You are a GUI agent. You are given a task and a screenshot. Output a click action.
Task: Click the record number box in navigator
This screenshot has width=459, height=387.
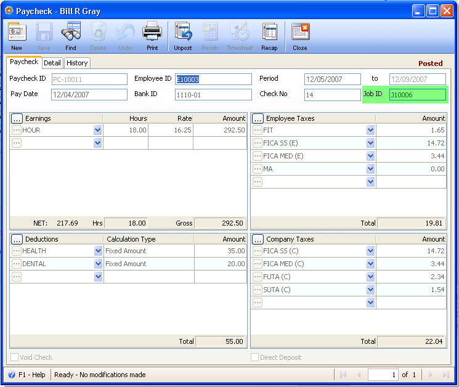pos(383,375)
